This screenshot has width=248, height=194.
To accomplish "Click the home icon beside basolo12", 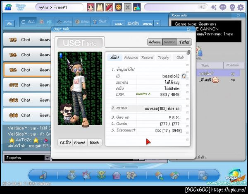I will [184, 76].
